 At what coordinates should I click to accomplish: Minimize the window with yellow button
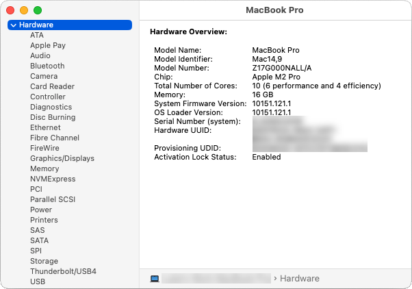[24, 10]
